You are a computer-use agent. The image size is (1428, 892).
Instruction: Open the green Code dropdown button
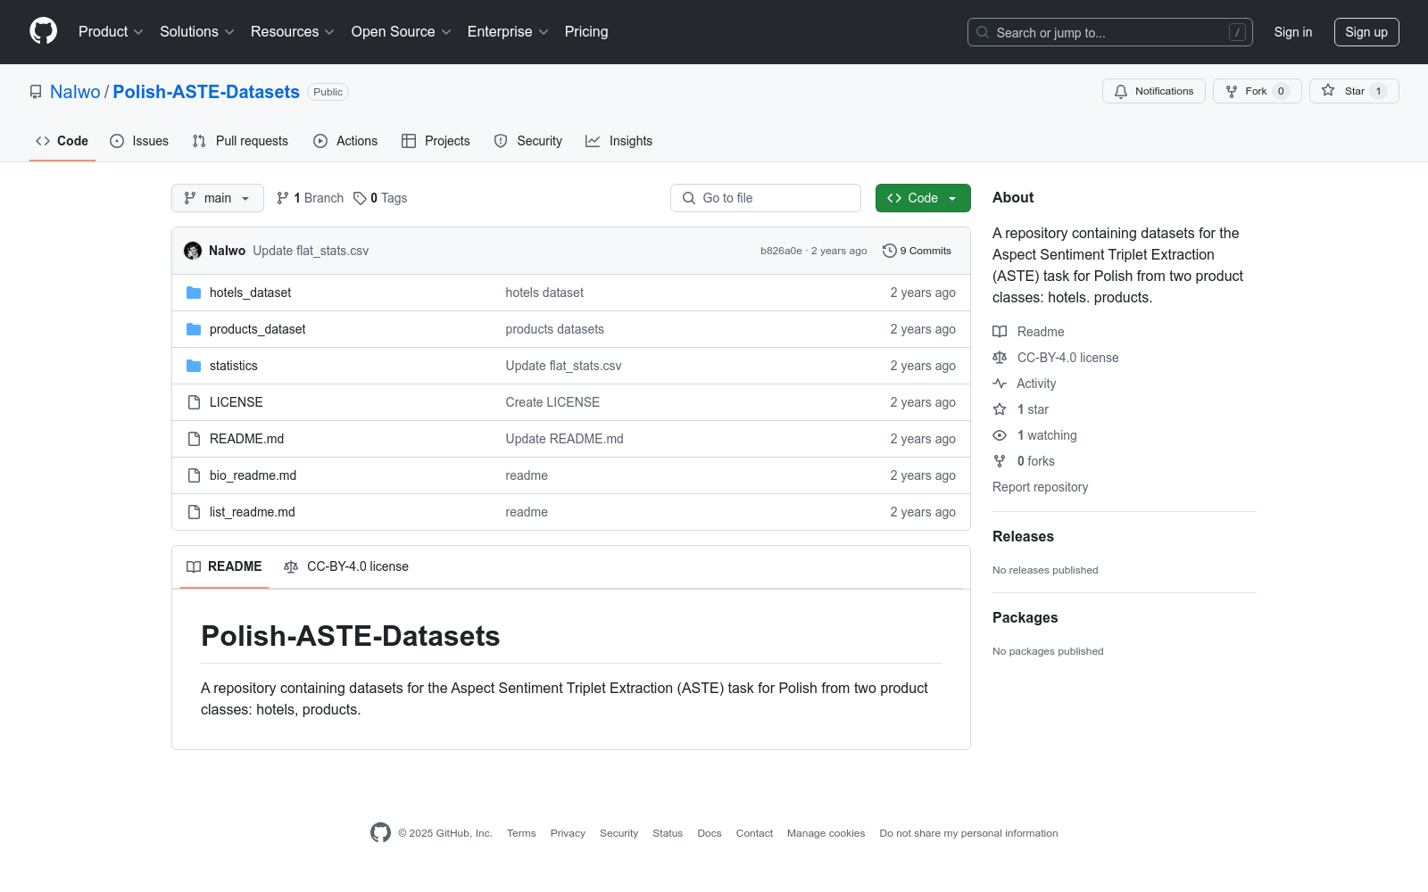923,198
